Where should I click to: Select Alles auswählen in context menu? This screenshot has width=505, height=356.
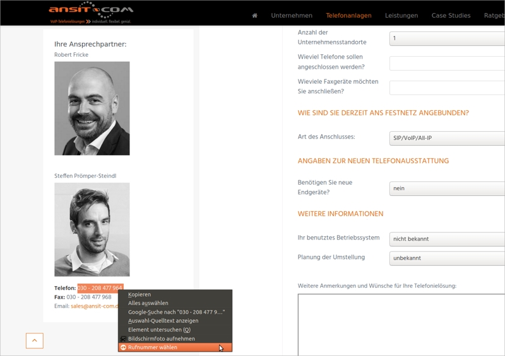(148, 303)
